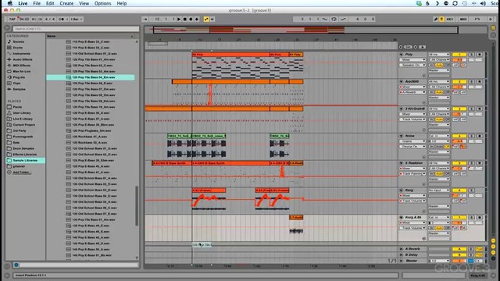This screenshot has width=500, height=281.
Task: Select the Instruments category
Action: click(x=21, y=54)
